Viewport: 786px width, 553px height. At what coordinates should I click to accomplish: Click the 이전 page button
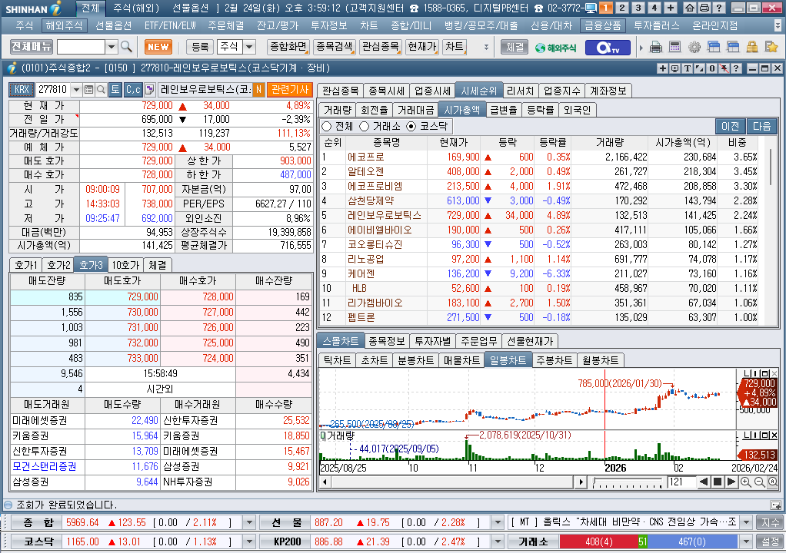731,126
